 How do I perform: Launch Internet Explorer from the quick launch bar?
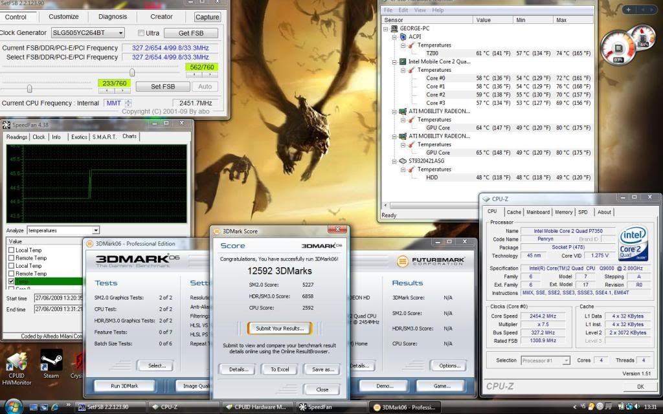coord(54,408)
